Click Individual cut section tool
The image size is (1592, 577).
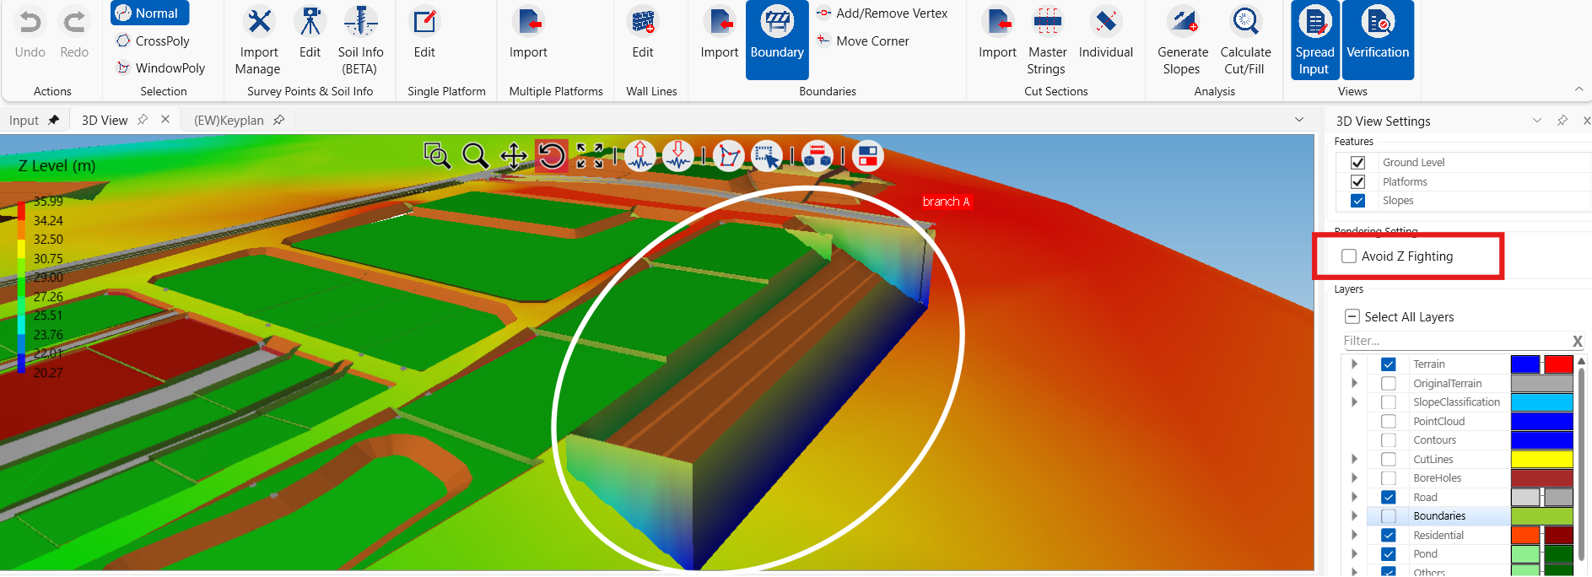tap(1105, 34)
